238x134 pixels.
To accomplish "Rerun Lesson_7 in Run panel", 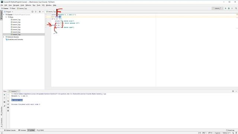I will pos(4,95).
